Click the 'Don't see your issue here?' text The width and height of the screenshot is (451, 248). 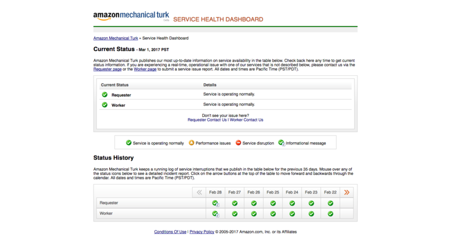coord(225,116)
